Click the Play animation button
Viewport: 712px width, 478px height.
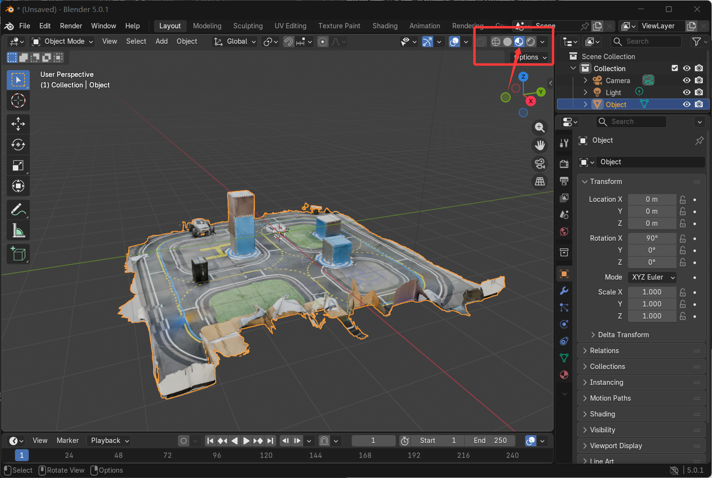[246, 441]
